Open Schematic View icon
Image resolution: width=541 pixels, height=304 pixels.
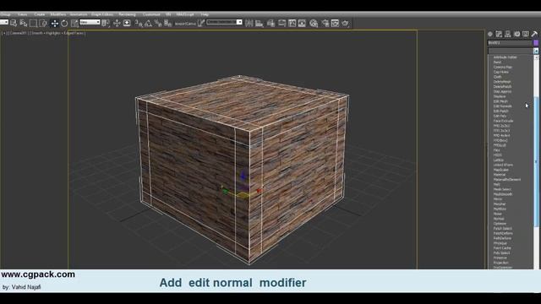pos(302,23)
